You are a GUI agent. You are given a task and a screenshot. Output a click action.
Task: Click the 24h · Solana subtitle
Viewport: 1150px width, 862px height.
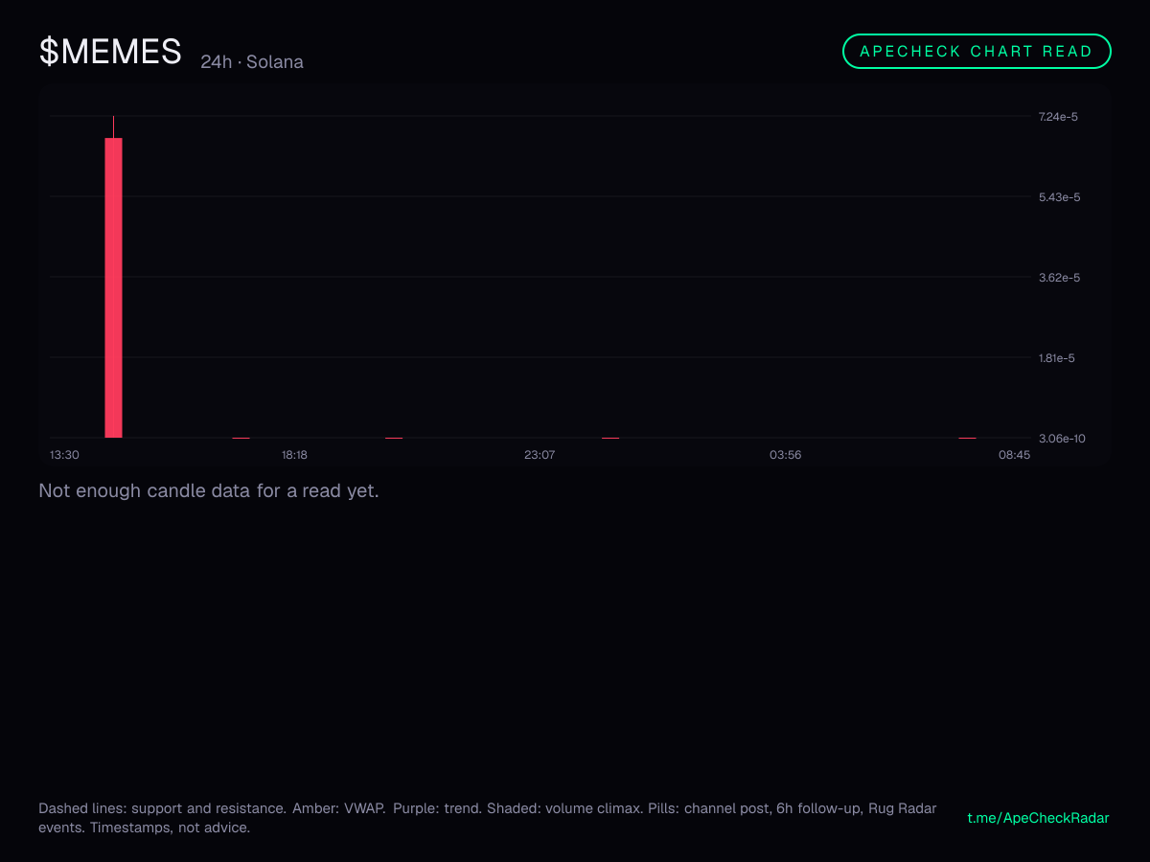tap(252, 62)
